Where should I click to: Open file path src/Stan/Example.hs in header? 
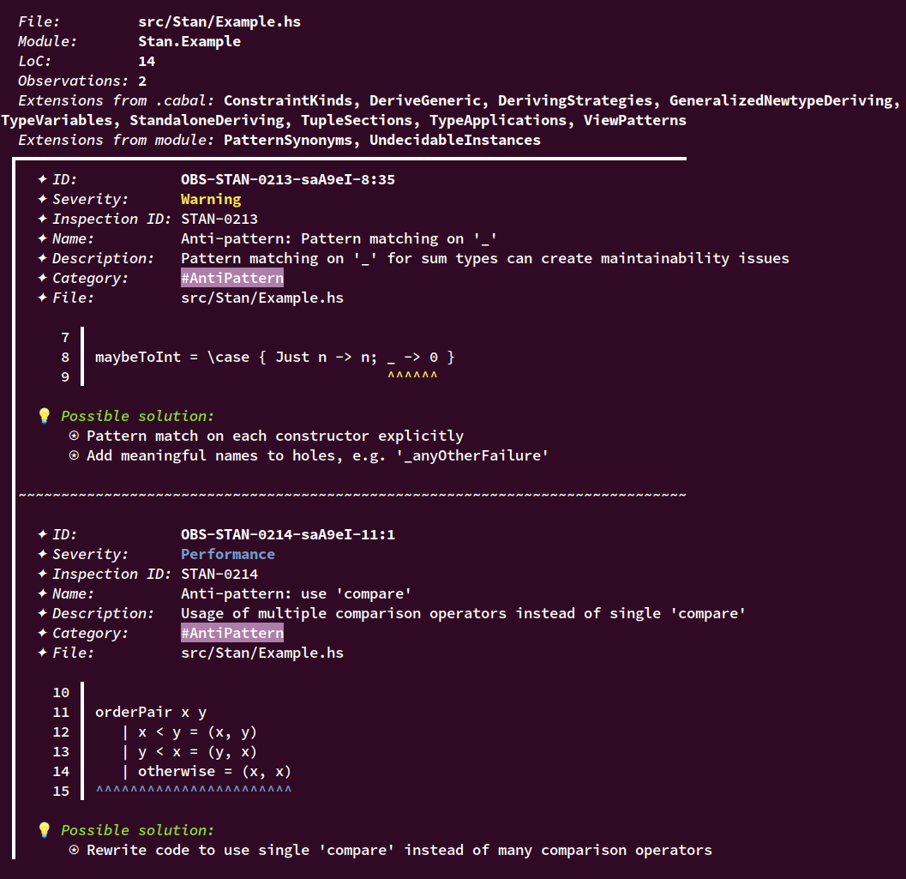pos(219,22)
